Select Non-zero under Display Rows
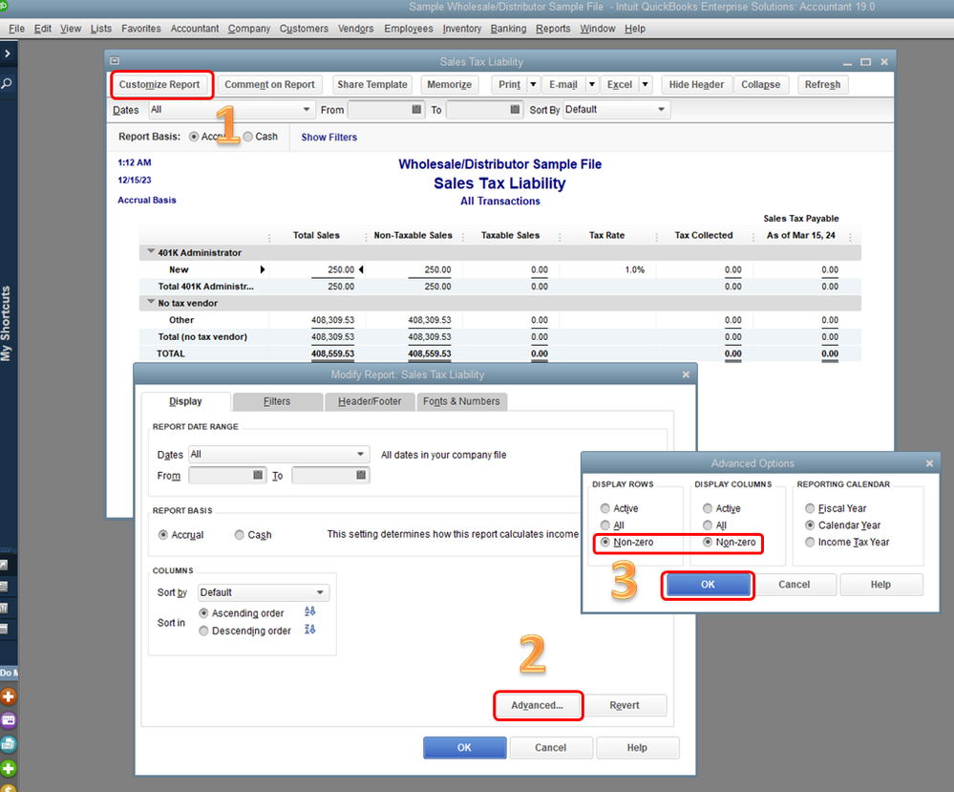Screen dimensions: 954x792 point(604,542)
